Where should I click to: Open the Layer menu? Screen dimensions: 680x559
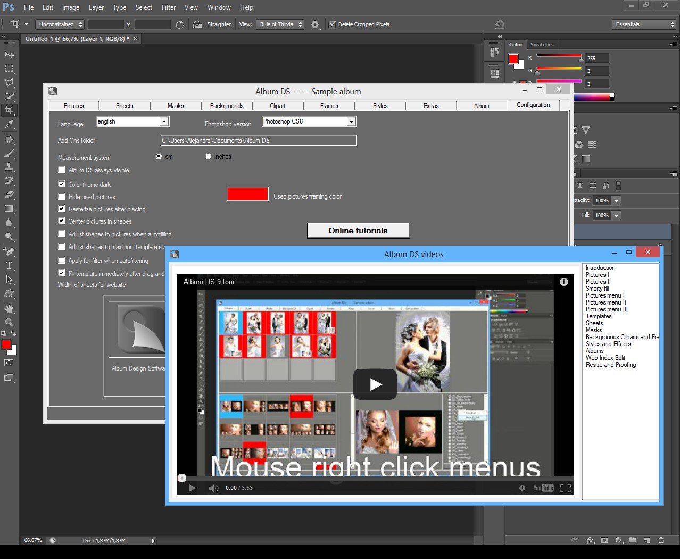point(96,7)
